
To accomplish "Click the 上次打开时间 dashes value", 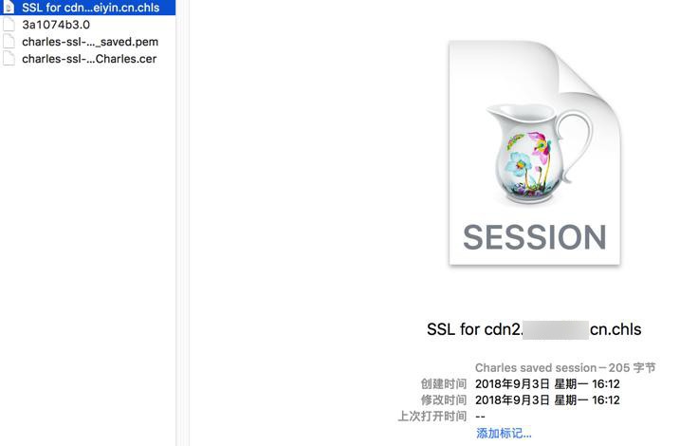I will tap(480, 417).
